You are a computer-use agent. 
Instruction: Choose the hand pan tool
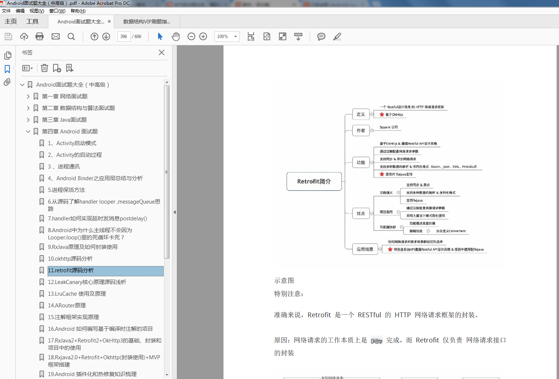coord(176,37)
